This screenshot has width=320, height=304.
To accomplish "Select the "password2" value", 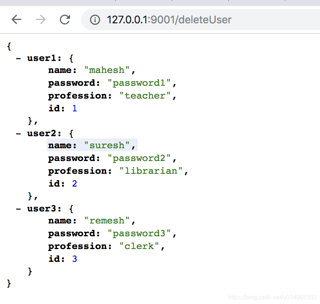I will (139, 158).
